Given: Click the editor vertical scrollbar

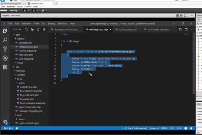Looking at the screenshot, I should pos(194,63).
